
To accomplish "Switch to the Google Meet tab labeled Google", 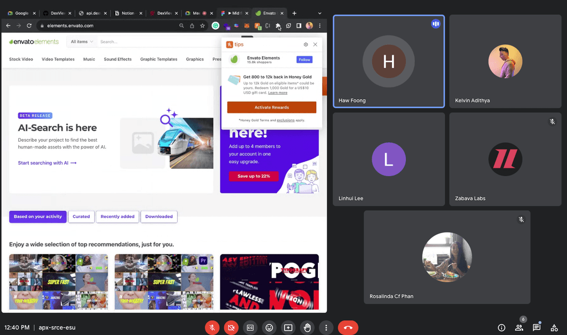I will 21,13.
